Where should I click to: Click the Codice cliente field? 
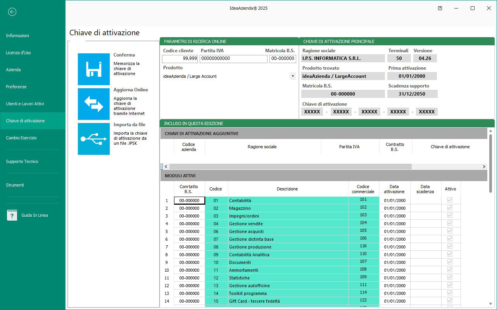pyautogui.click(x=180, y=58)
